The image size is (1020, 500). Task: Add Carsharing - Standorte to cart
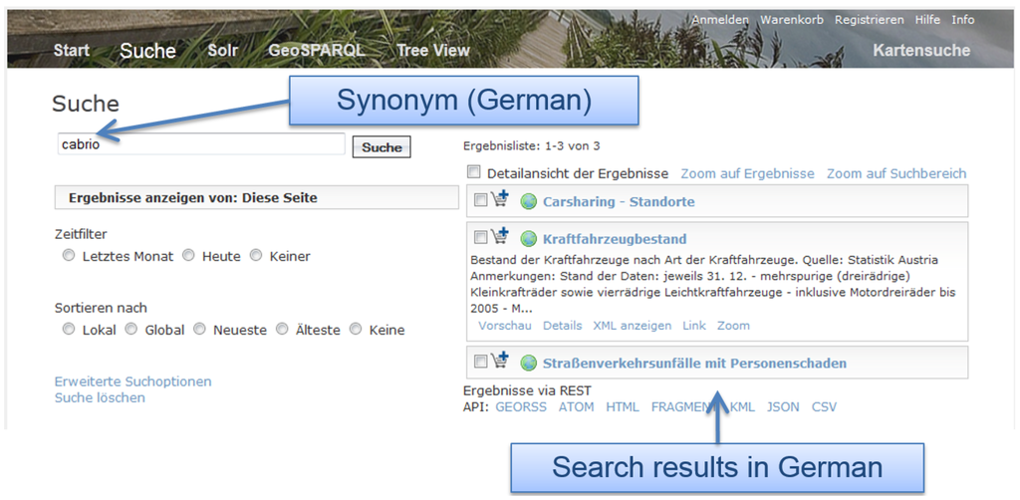(x=500, y=200)
